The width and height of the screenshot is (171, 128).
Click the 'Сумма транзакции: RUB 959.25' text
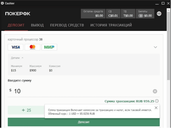(x=129, y=101)
